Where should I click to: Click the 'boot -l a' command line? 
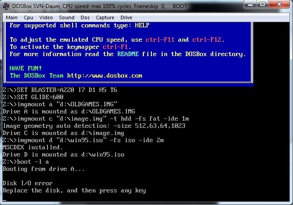[26, 161]
